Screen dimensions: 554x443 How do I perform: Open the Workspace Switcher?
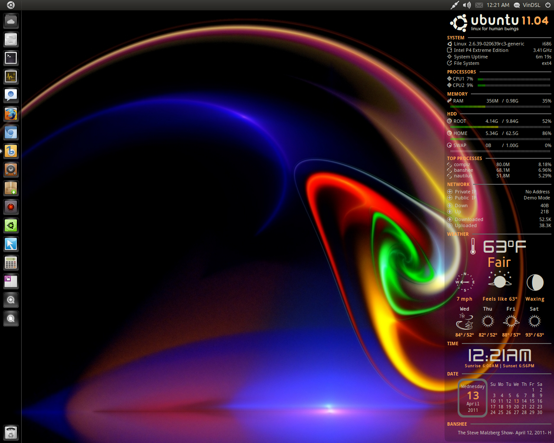click(x=11, y=281)
